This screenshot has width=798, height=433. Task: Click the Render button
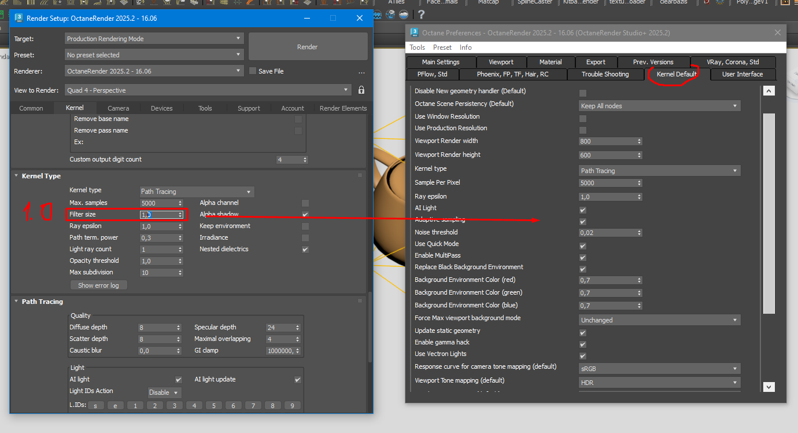click(x=308, y=46)
